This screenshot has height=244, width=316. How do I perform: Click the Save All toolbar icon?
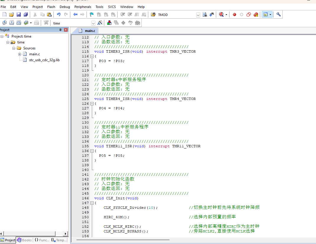[26, 14]
